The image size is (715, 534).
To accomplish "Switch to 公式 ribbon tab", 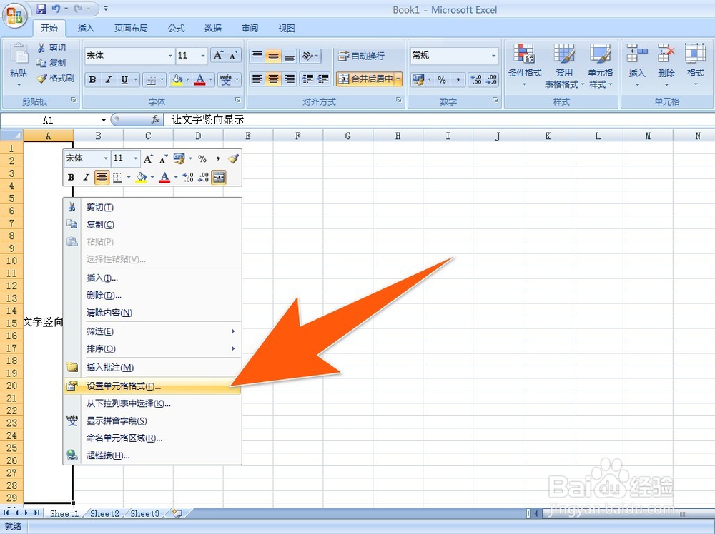I will pos(176,29).
